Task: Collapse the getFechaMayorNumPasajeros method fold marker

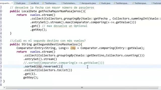Action: (x=2, y=11)
